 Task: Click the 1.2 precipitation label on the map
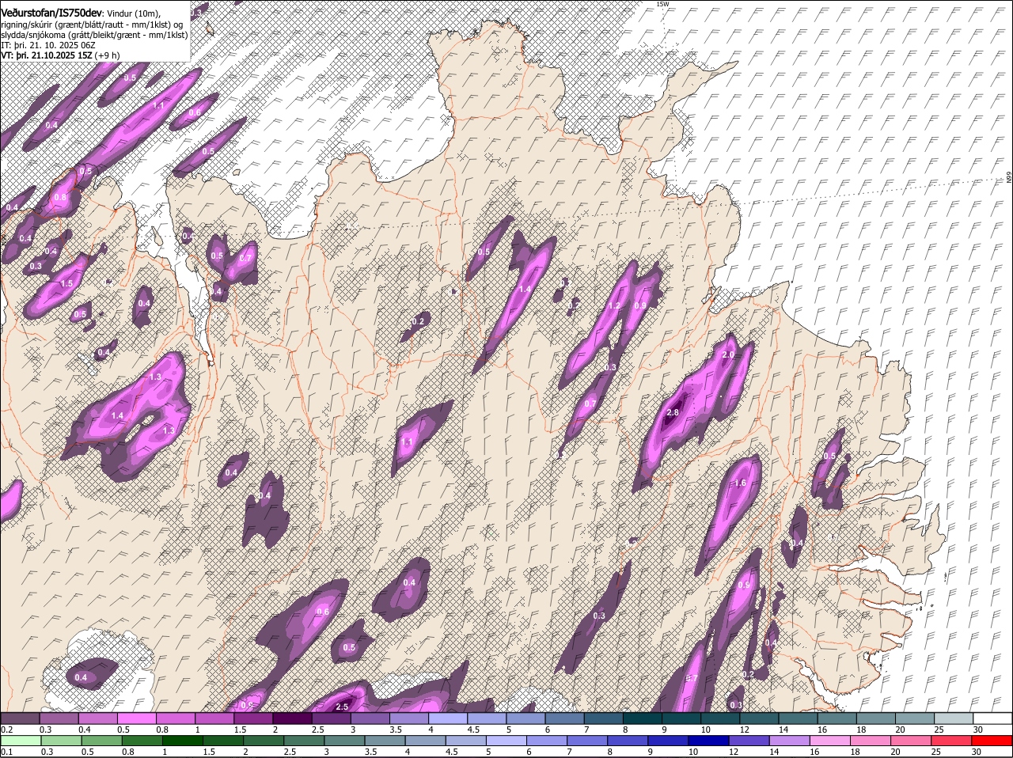click(614, 305)
